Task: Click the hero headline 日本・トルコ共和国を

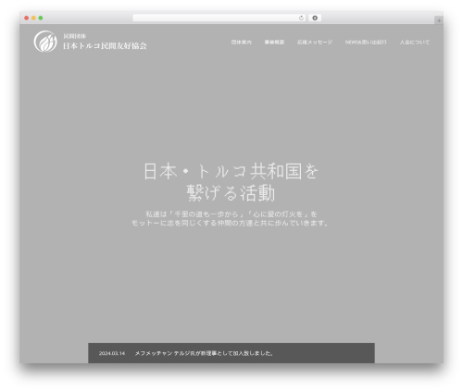Action: [x=231, y=171]
